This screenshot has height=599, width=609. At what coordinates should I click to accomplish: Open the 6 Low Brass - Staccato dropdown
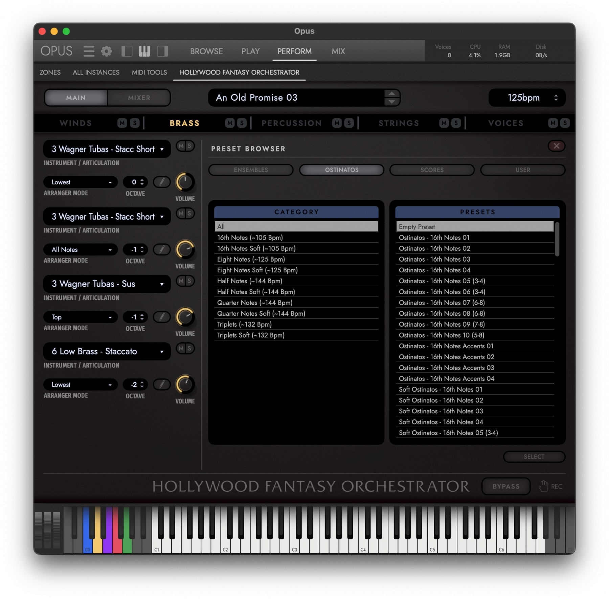(x=107, y=351)
